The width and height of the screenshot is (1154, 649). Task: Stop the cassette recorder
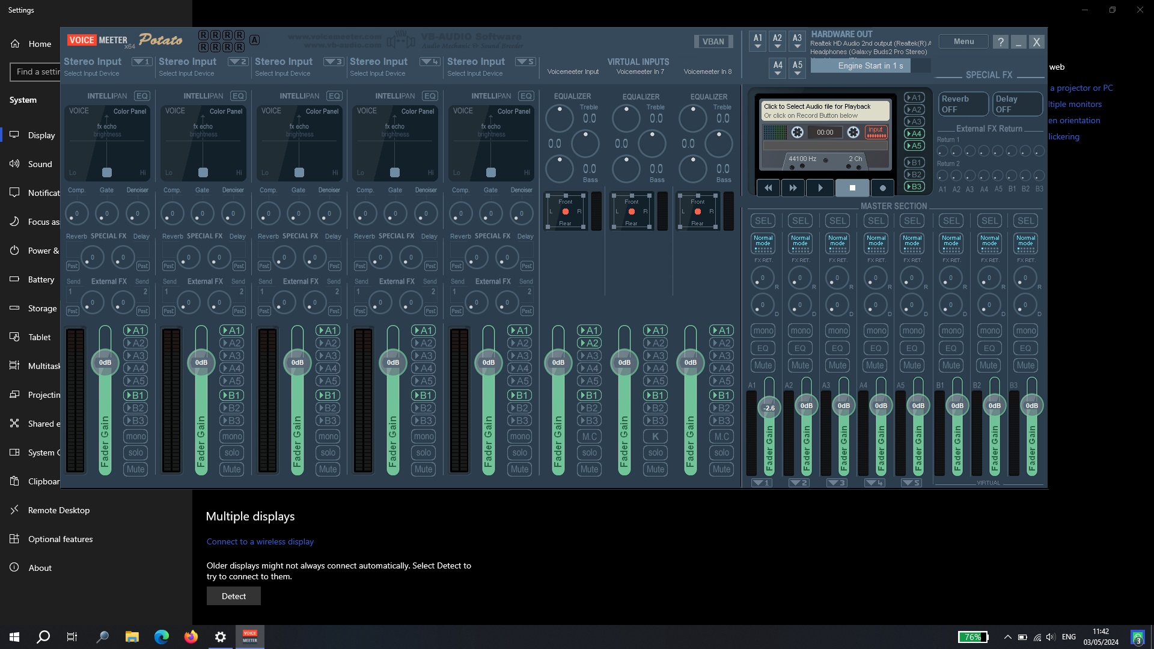[852, 188]
